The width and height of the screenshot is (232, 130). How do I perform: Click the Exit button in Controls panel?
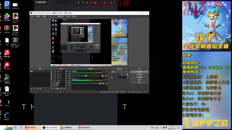point(139,82)
